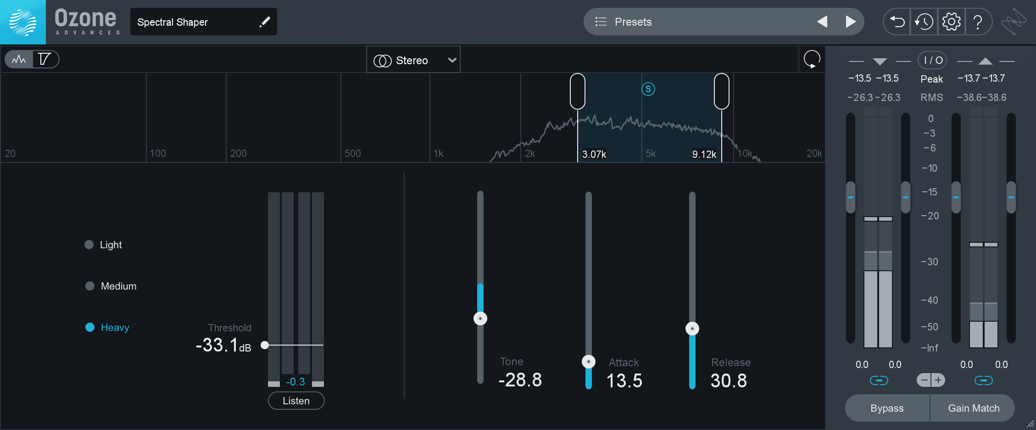Toggle input gain link icon

(879, 380)
